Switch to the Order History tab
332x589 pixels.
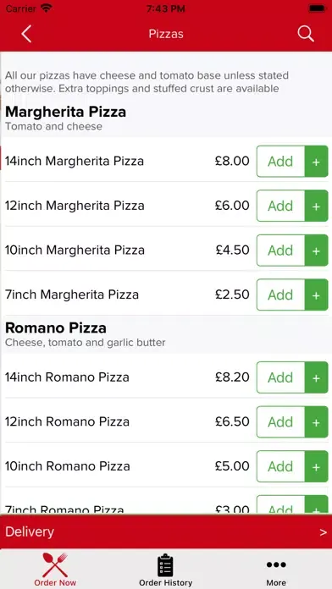coord(165,570)
